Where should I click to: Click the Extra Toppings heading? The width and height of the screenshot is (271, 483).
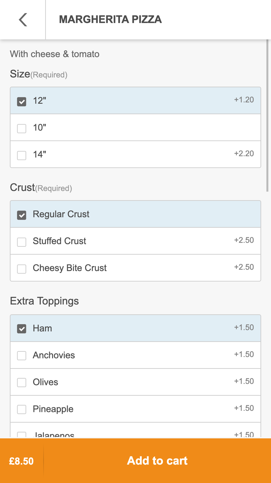(x=44, y=301)
